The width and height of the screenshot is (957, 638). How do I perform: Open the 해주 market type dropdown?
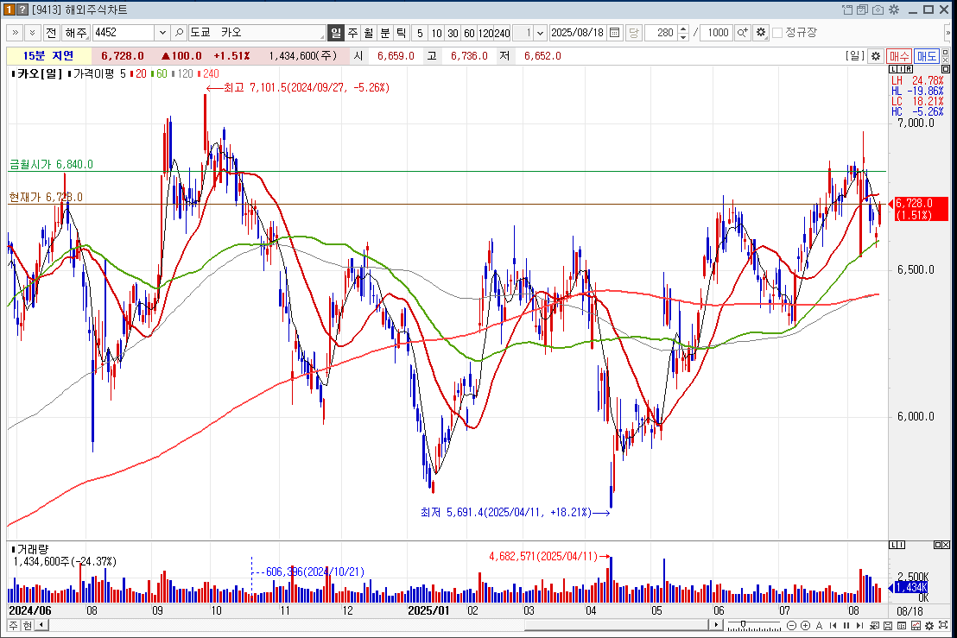(76, 33)
